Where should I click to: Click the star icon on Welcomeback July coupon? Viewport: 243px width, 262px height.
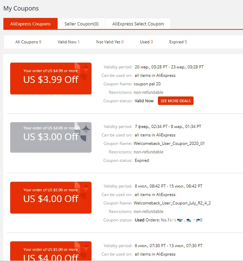(x=86, y=188)
